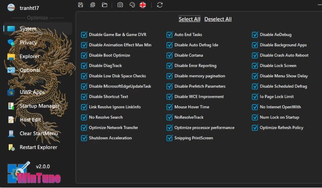Click the save floppy disk icon
Screen dimensions: 322x188
tap(80, 5)
